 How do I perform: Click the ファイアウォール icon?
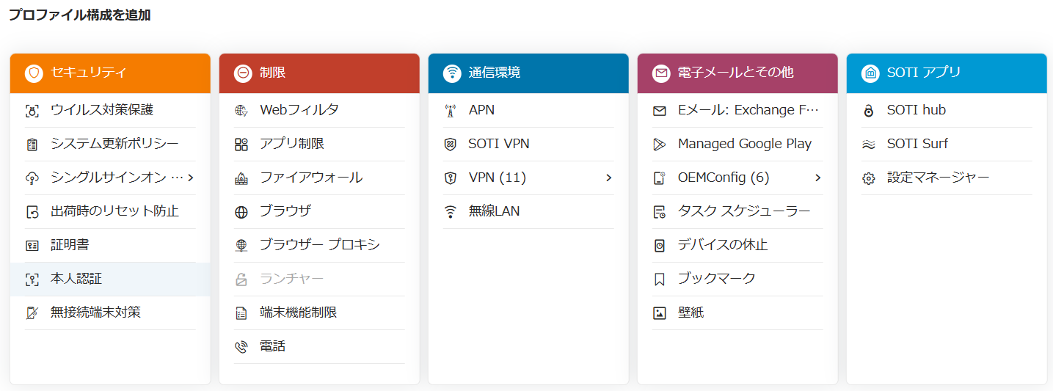(241, 178)
